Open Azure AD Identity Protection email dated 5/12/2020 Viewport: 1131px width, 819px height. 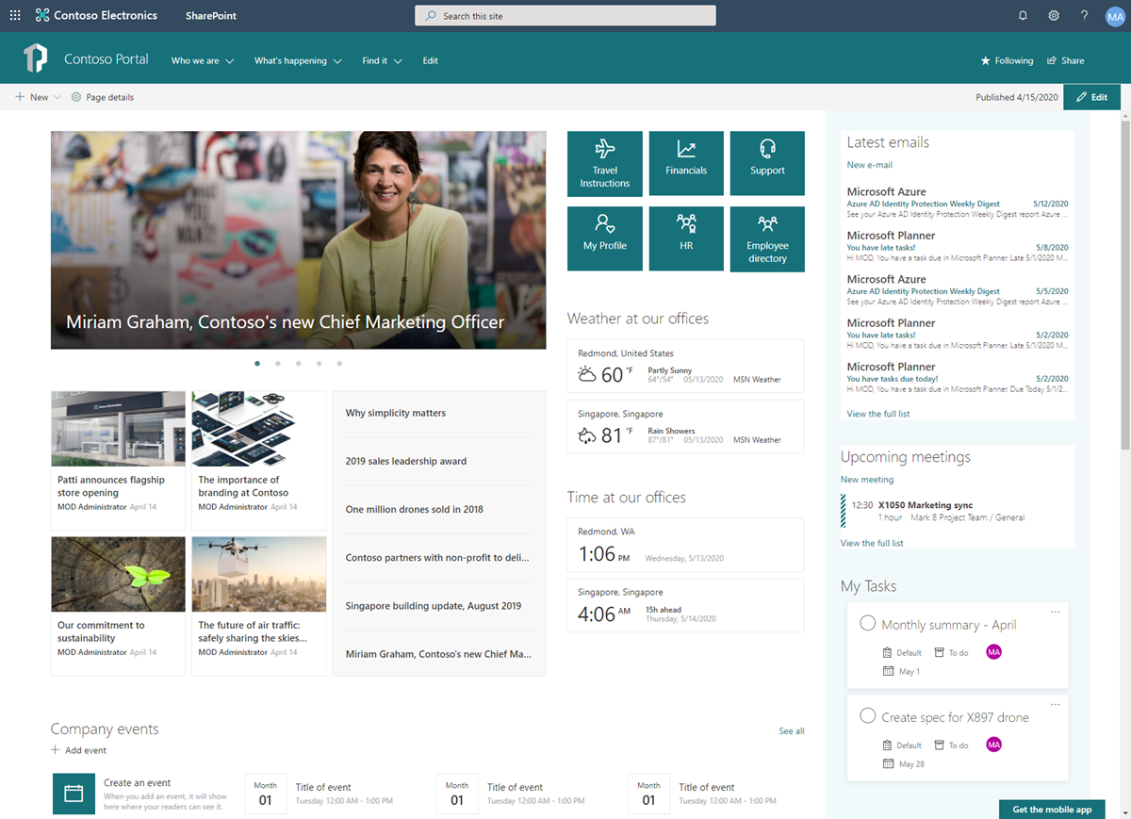[x=958, y=203]
